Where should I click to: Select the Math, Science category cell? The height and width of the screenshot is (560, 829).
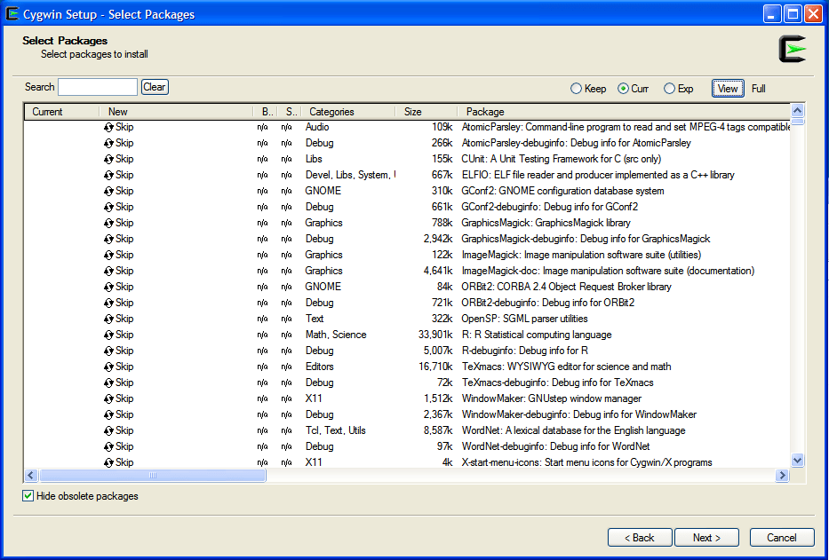tap(336, 335)
